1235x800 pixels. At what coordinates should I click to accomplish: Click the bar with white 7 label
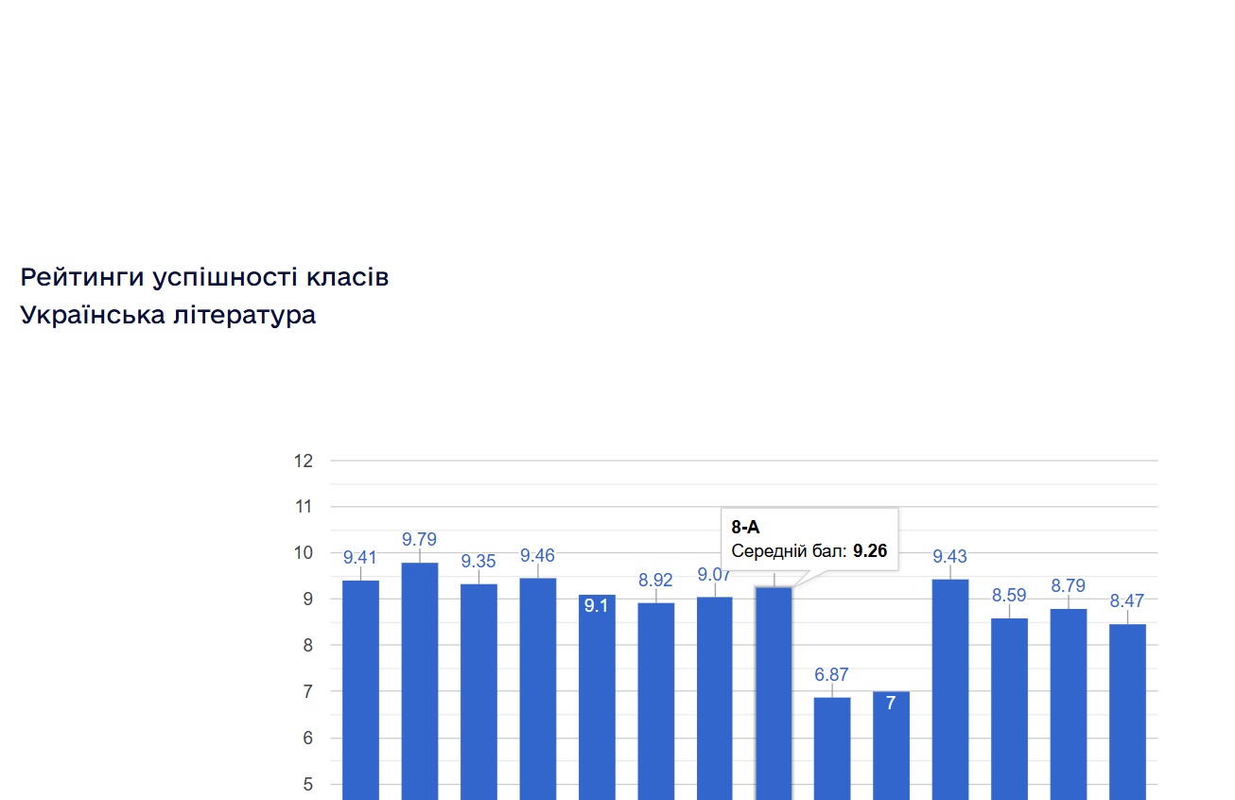pos(891,745)
